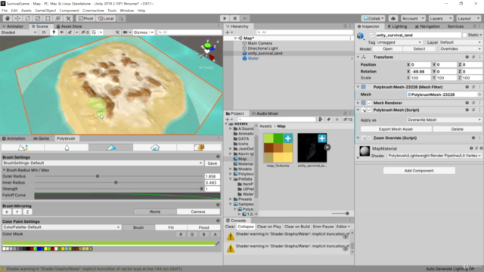Select the Rect transform tool

click(48, 18)
